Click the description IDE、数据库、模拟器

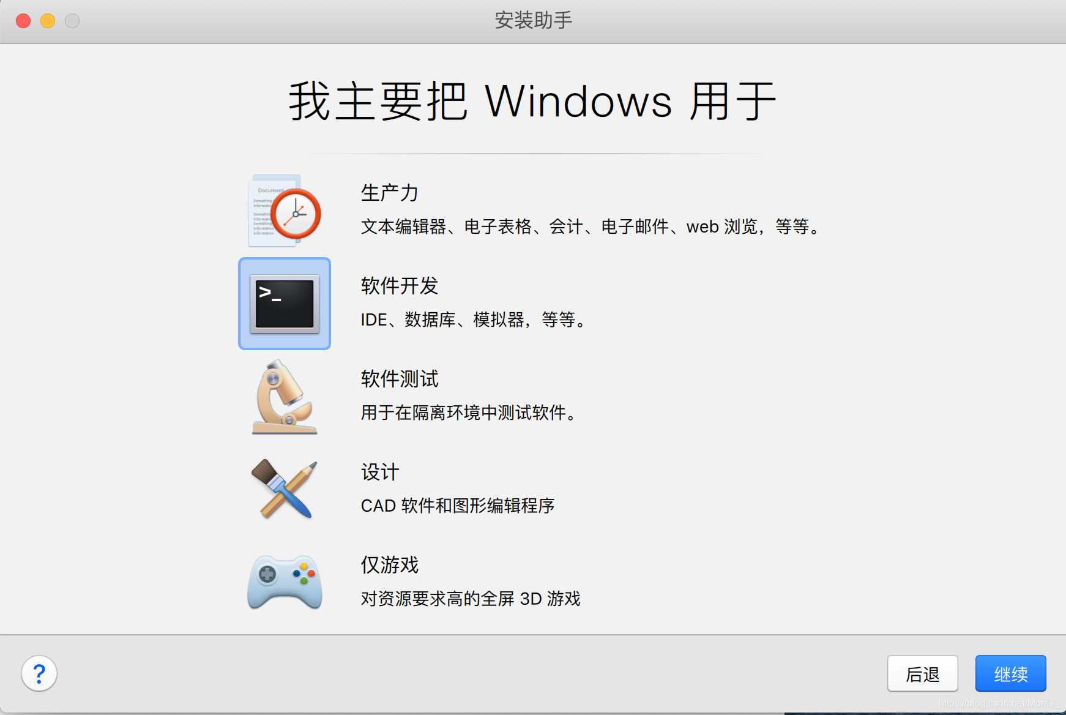click(474, 320)
